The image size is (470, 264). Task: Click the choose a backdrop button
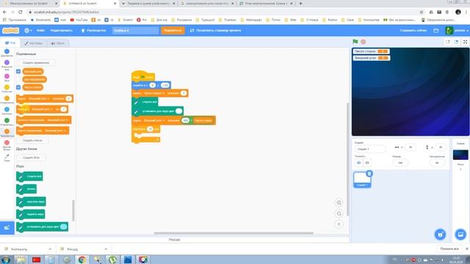pyautogui.click(x=460, y=234)
